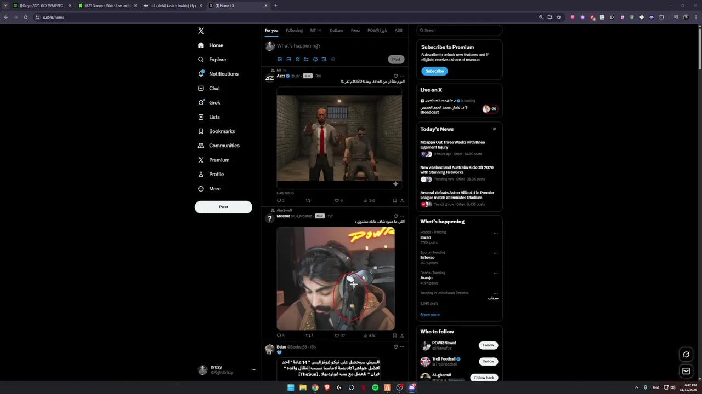Share the Azzz post

[x=402, y=201]
